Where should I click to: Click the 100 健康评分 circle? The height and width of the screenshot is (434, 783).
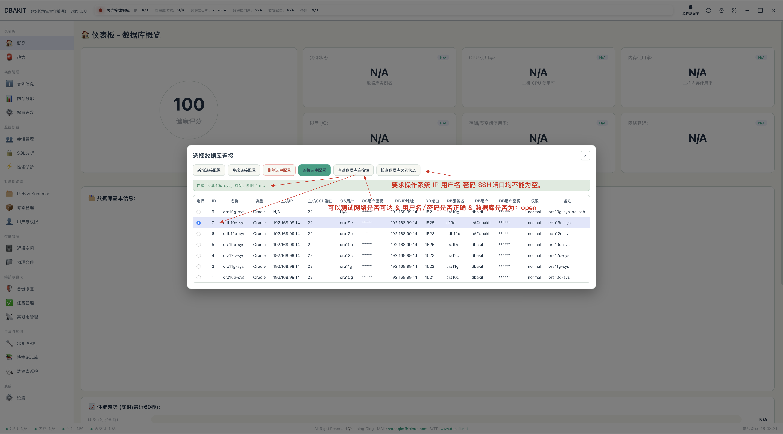(189, 110)
